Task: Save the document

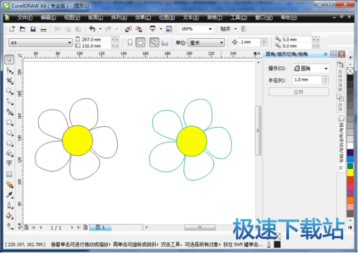Action: [x=33, y=29]
